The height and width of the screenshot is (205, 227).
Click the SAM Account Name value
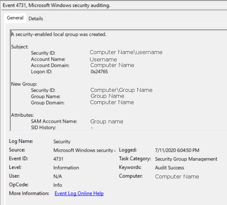coord(107,121)
